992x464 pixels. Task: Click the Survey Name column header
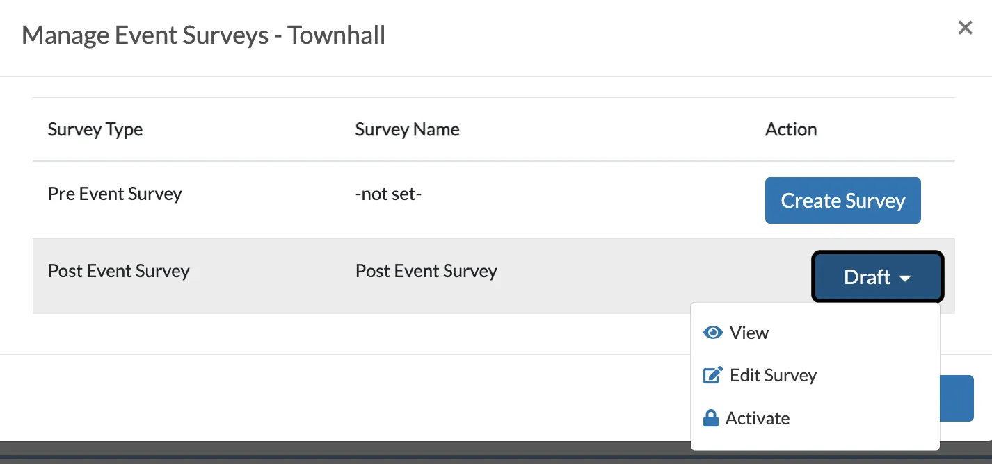coord(407,129)
